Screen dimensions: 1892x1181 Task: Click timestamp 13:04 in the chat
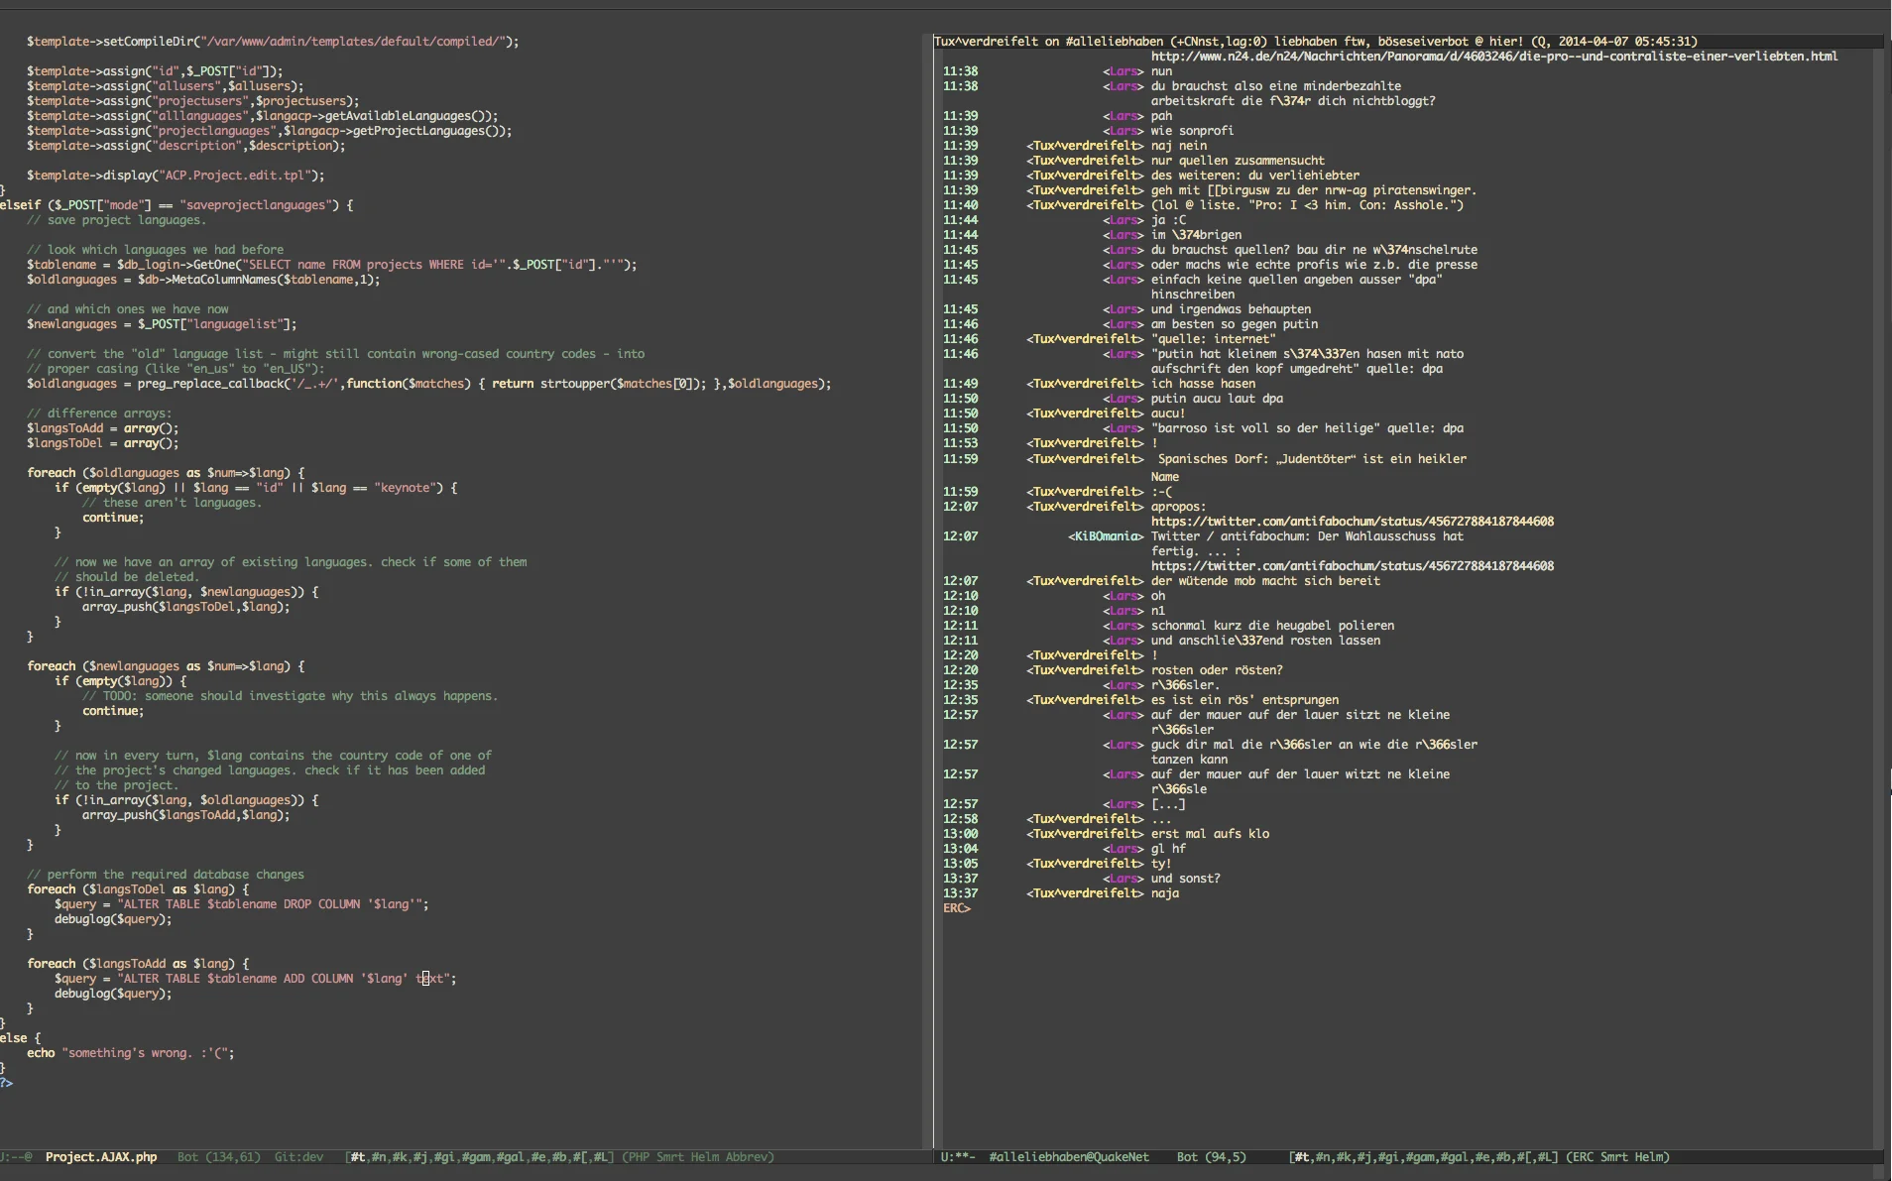[960, 849]
